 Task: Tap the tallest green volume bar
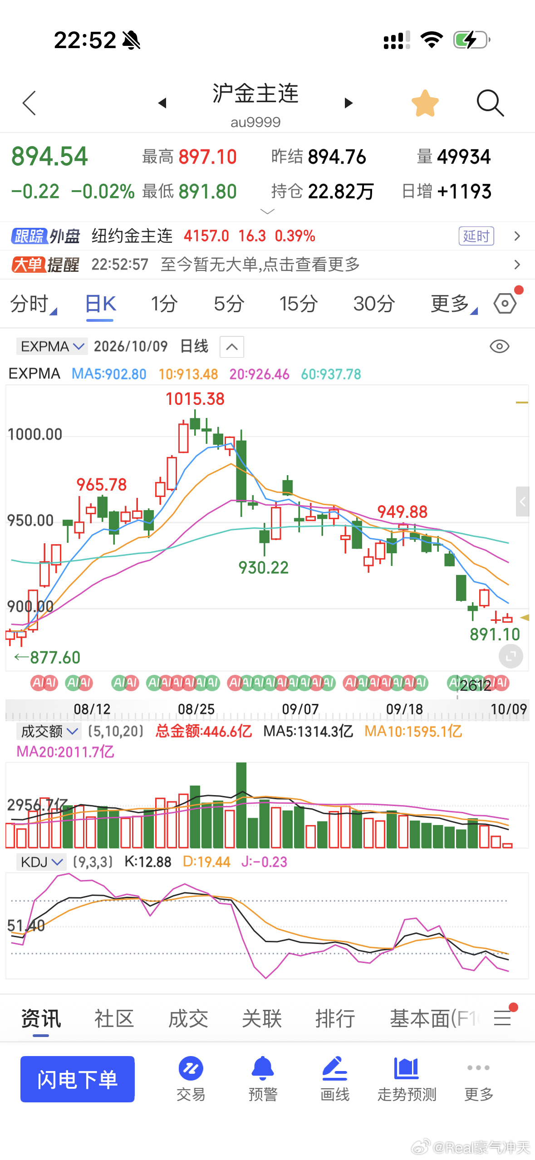(x=241, y=805)
